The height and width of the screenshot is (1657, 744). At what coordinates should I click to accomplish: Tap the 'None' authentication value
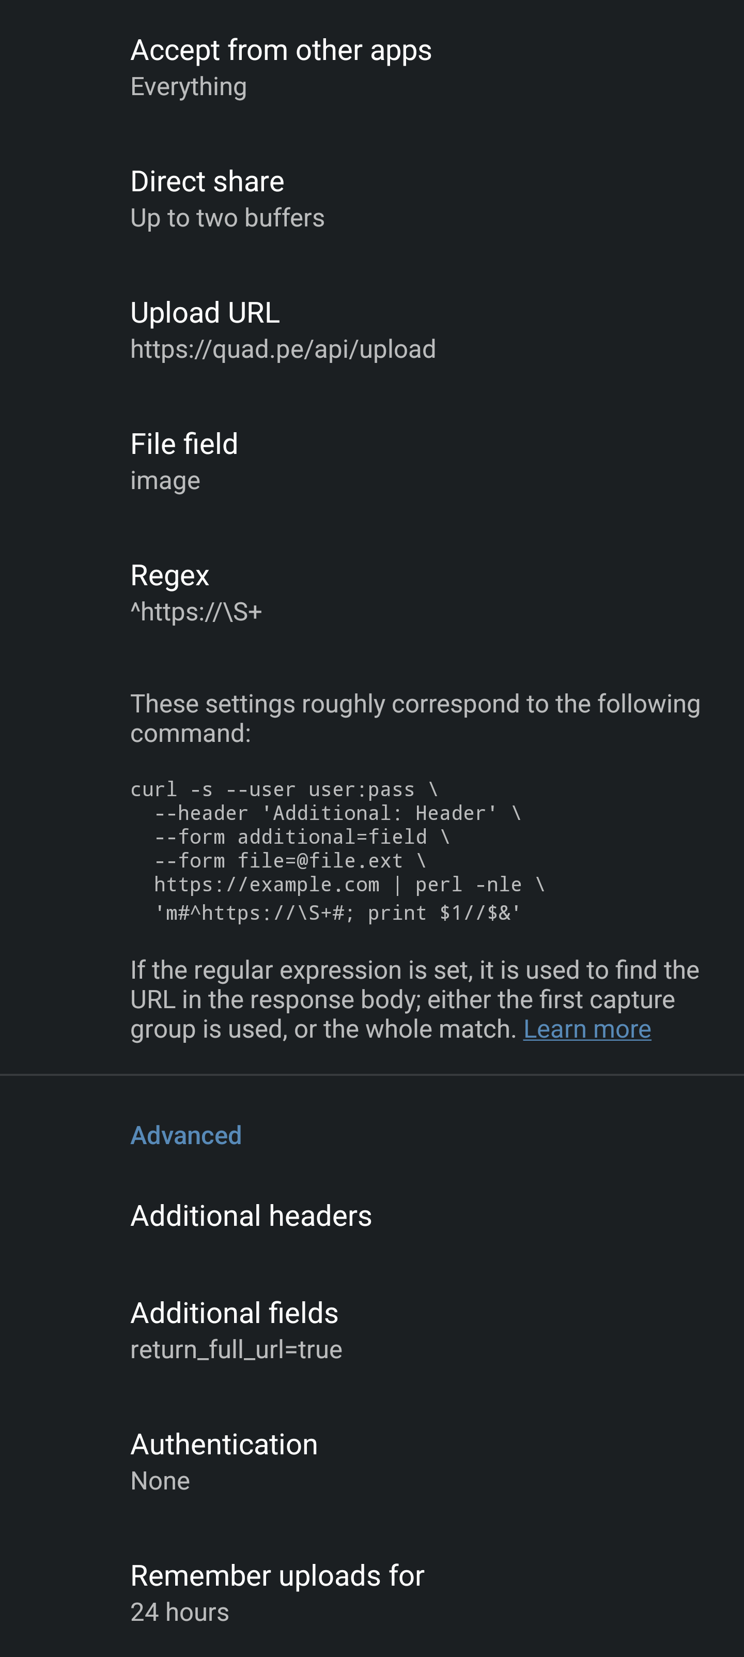[x=160, y=1481]
